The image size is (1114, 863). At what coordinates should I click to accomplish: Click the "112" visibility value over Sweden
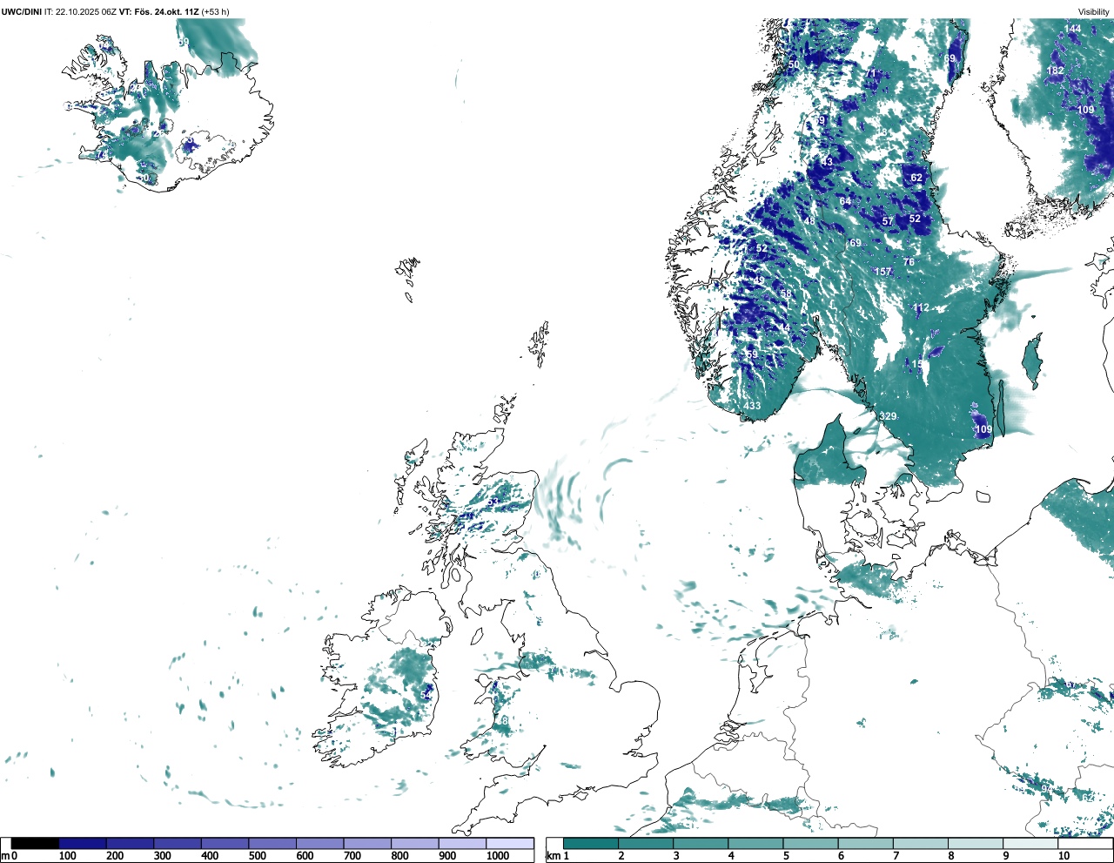click(x=921, y=307)
